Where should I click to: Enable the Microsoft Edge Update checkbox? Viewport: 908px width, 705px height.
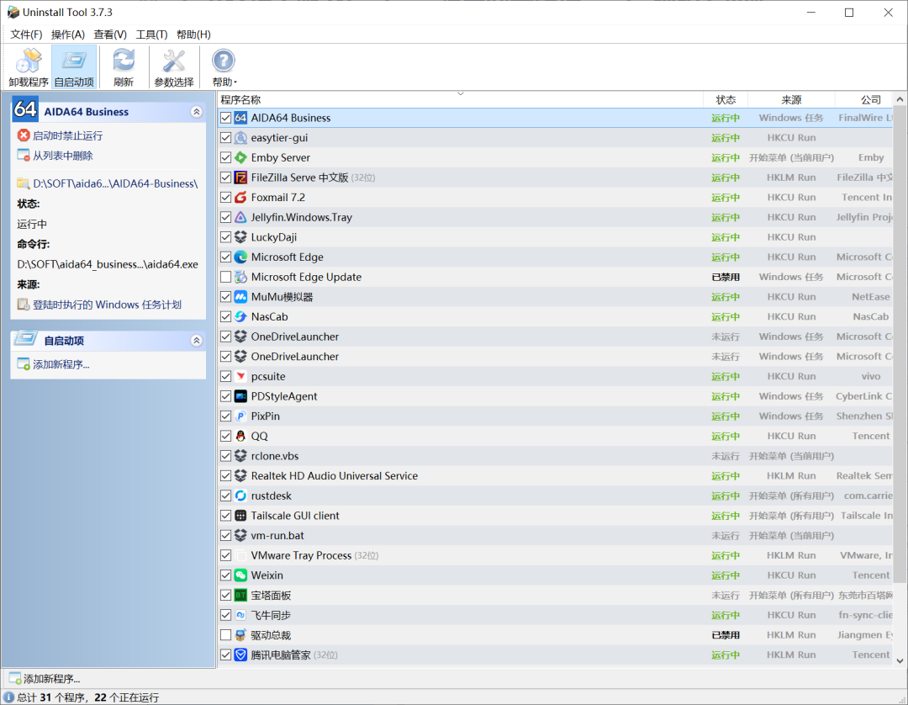(226, 277)
